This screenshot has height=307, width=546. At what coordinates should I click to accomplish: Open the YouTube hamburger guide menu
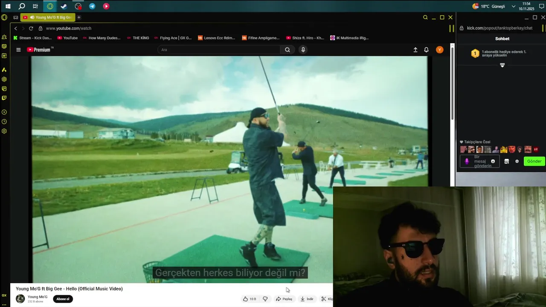pyautogui.click(x=18, y=50)
